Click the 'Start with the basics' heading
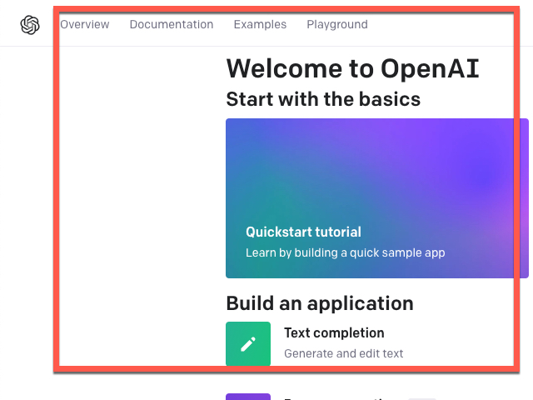The width and height of the screenshot is (533, 400). click(x=323, y=99)
